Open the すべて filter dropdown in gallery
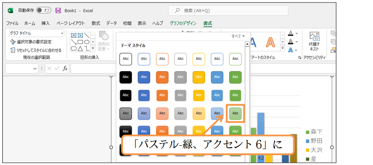The height and width of the screenshot is (165, 373). coord(238,36)
